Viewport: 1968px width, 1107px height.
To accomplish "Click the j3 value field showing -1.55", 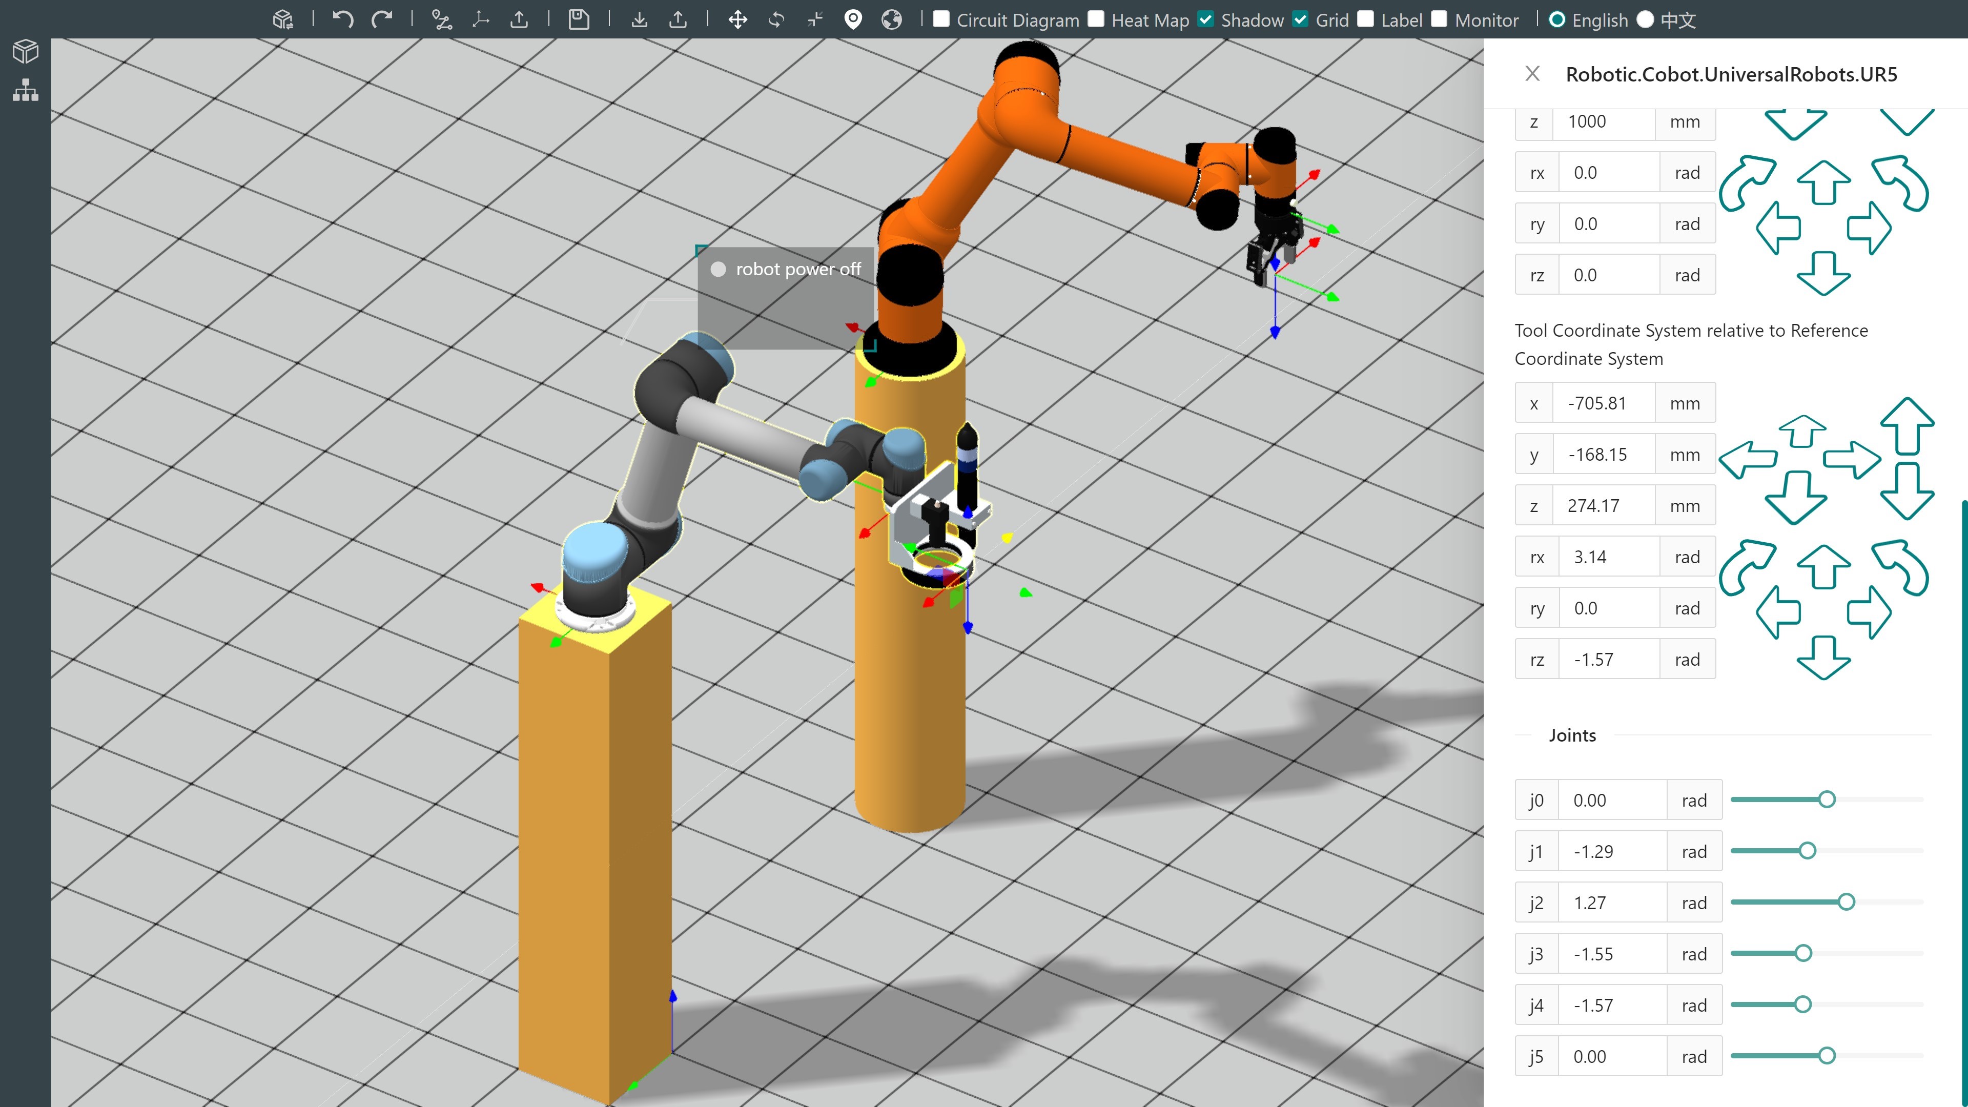I will coord(1612,953).
